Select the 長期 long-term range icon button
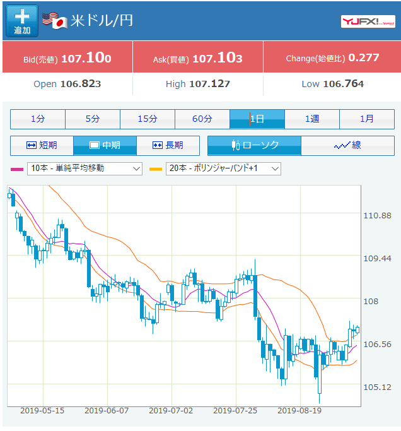The height and width of the screenshot is (431, 401). pyautogui.click(x=168, y=145)
